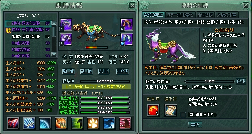The image size is (252, 134).
Task: Click the 進化符 scroll item slot
Action: coord(170,110)
